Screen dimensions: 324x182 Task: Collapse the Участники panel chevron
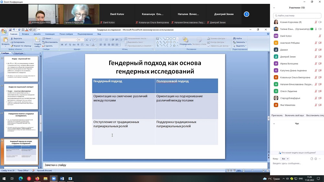[x=274, y=7]
